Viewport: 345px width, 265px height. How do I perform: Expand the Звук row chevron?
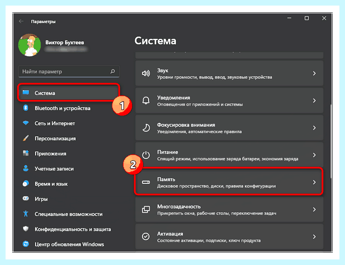tap(314, 73)
